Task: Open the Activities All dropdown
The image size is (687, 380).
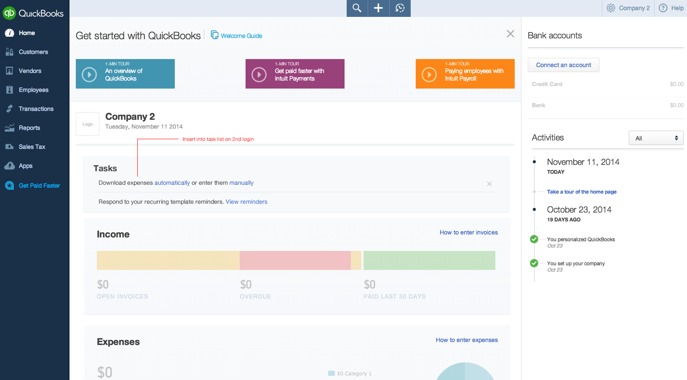Action: point(656,138)
